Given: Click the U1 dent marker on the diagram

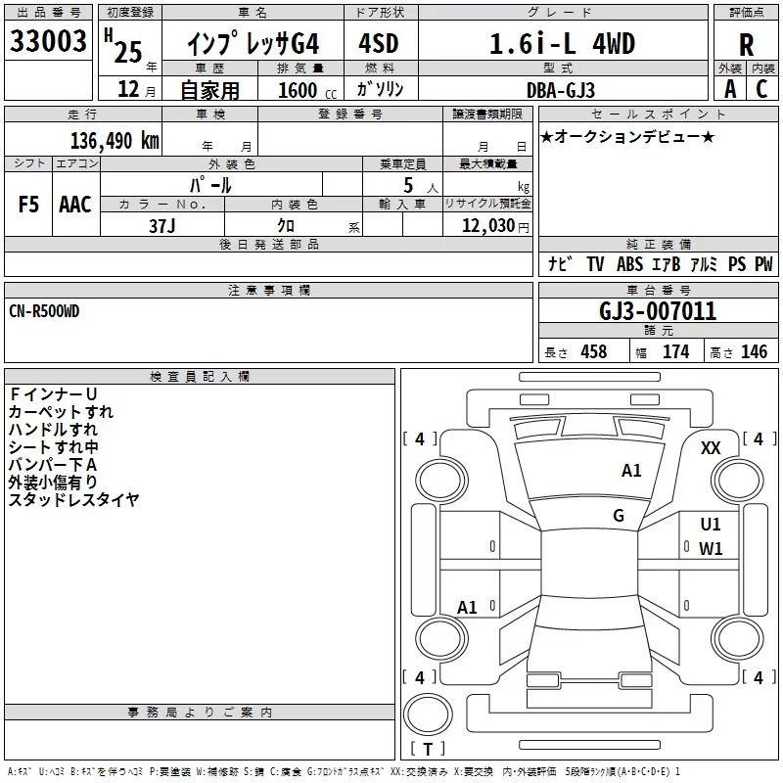Looking at the screenshot, I should tap(711, 525).
